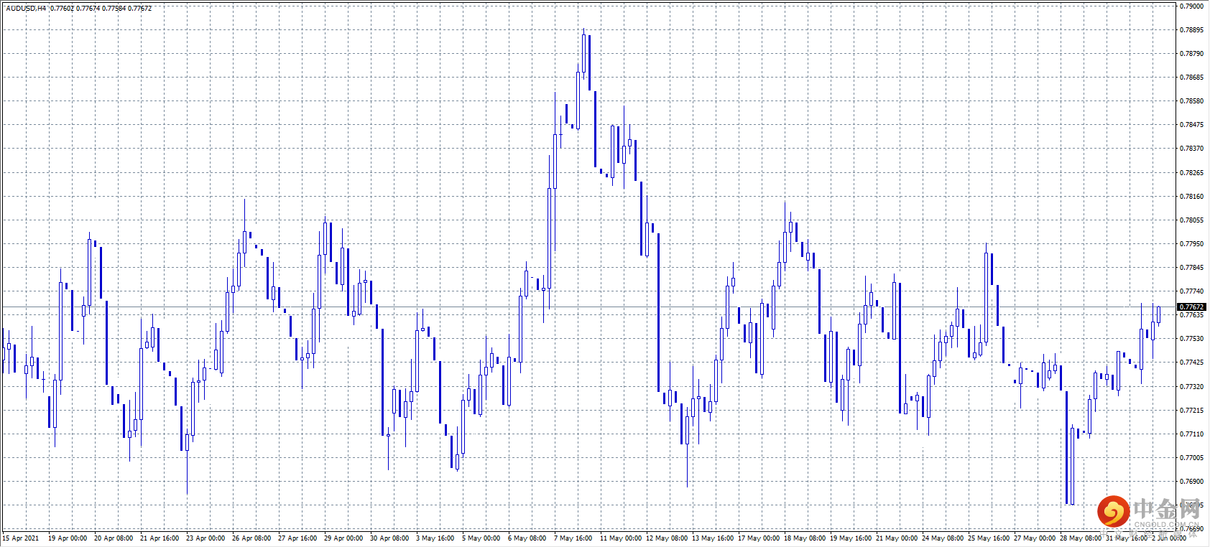Click the 0.77320 price axis label

pyautogui.click(x=1191, y=387)
